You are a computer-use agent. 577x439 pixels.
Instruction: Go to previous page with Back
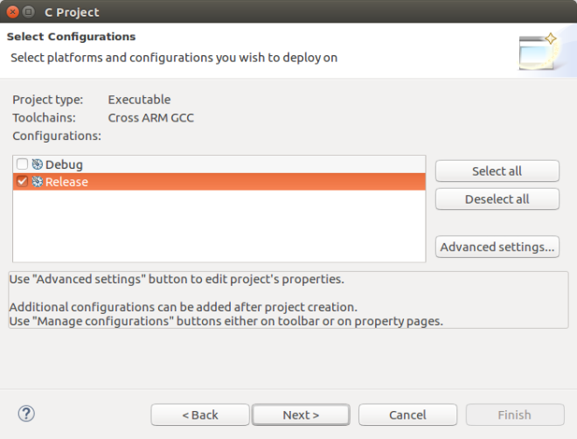point(200,415)
